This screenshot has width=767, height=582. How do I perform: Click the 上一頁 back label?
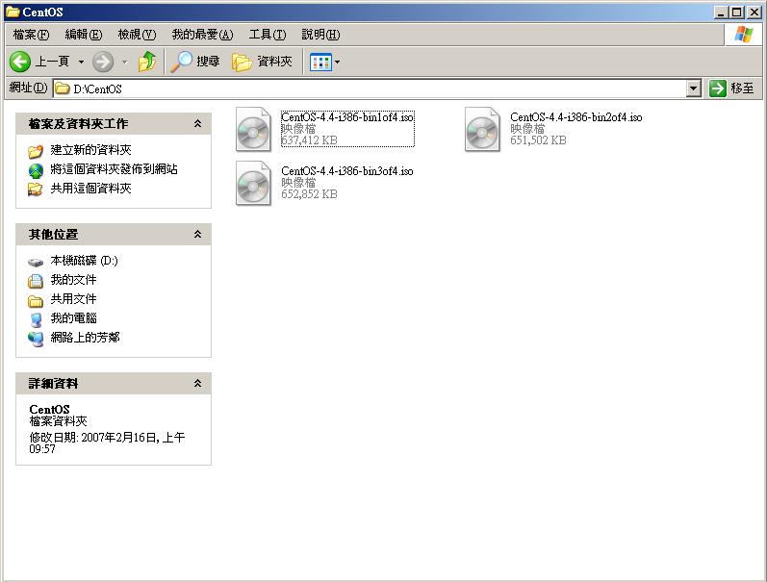click(x=52, y=62)
